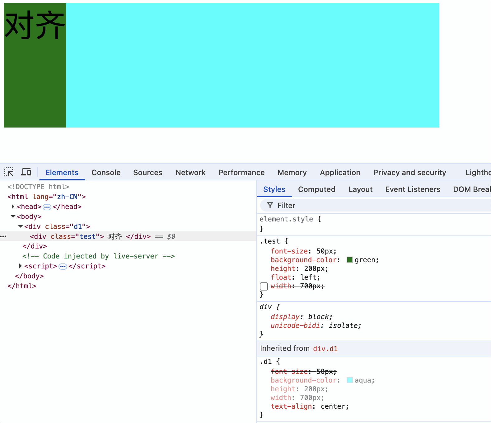This screenshot has height=423, width=491.
Task: Select the Styles pane tab
Action: coord(274,189)
